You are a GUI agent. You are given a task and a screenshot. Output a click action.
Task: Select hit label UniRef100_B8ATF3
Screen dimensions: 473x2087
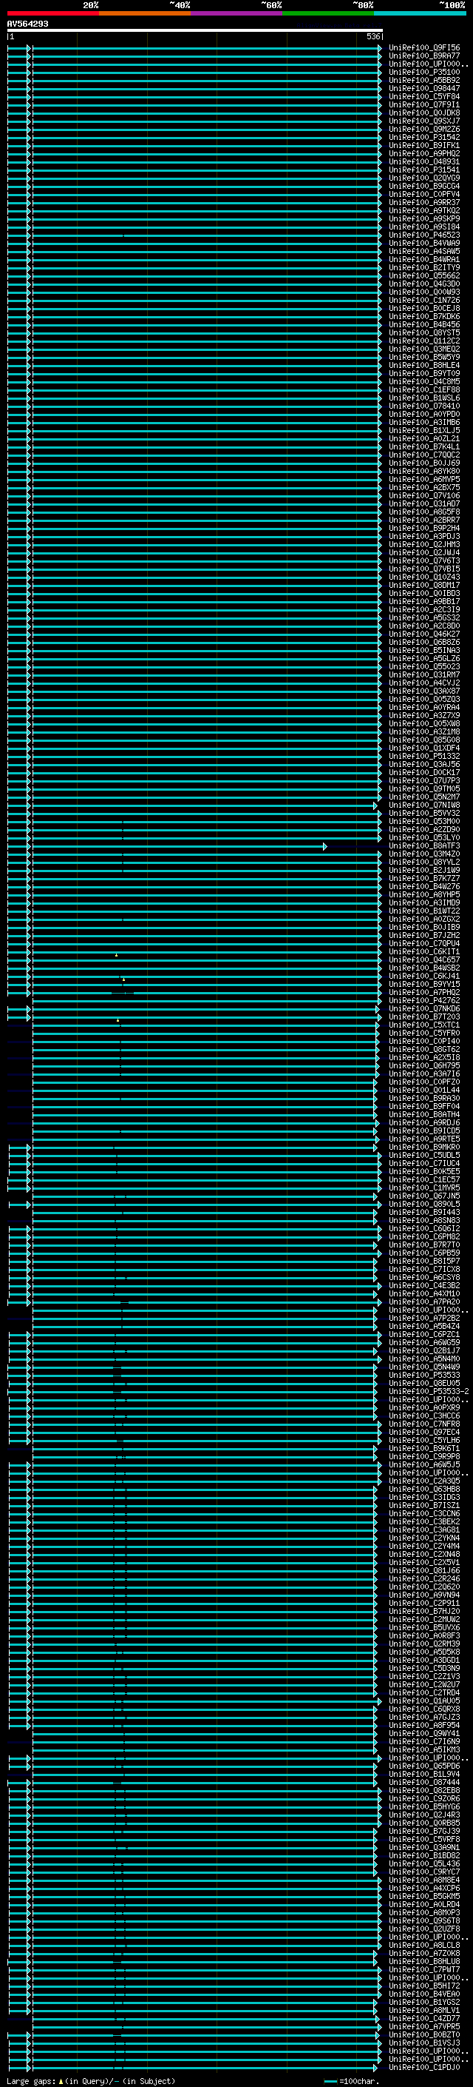(423, 845)
